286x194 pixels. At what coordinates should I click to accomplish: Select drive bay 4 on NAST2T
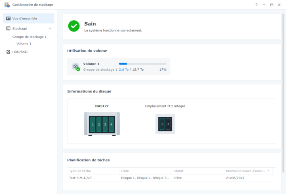(111, 124)
